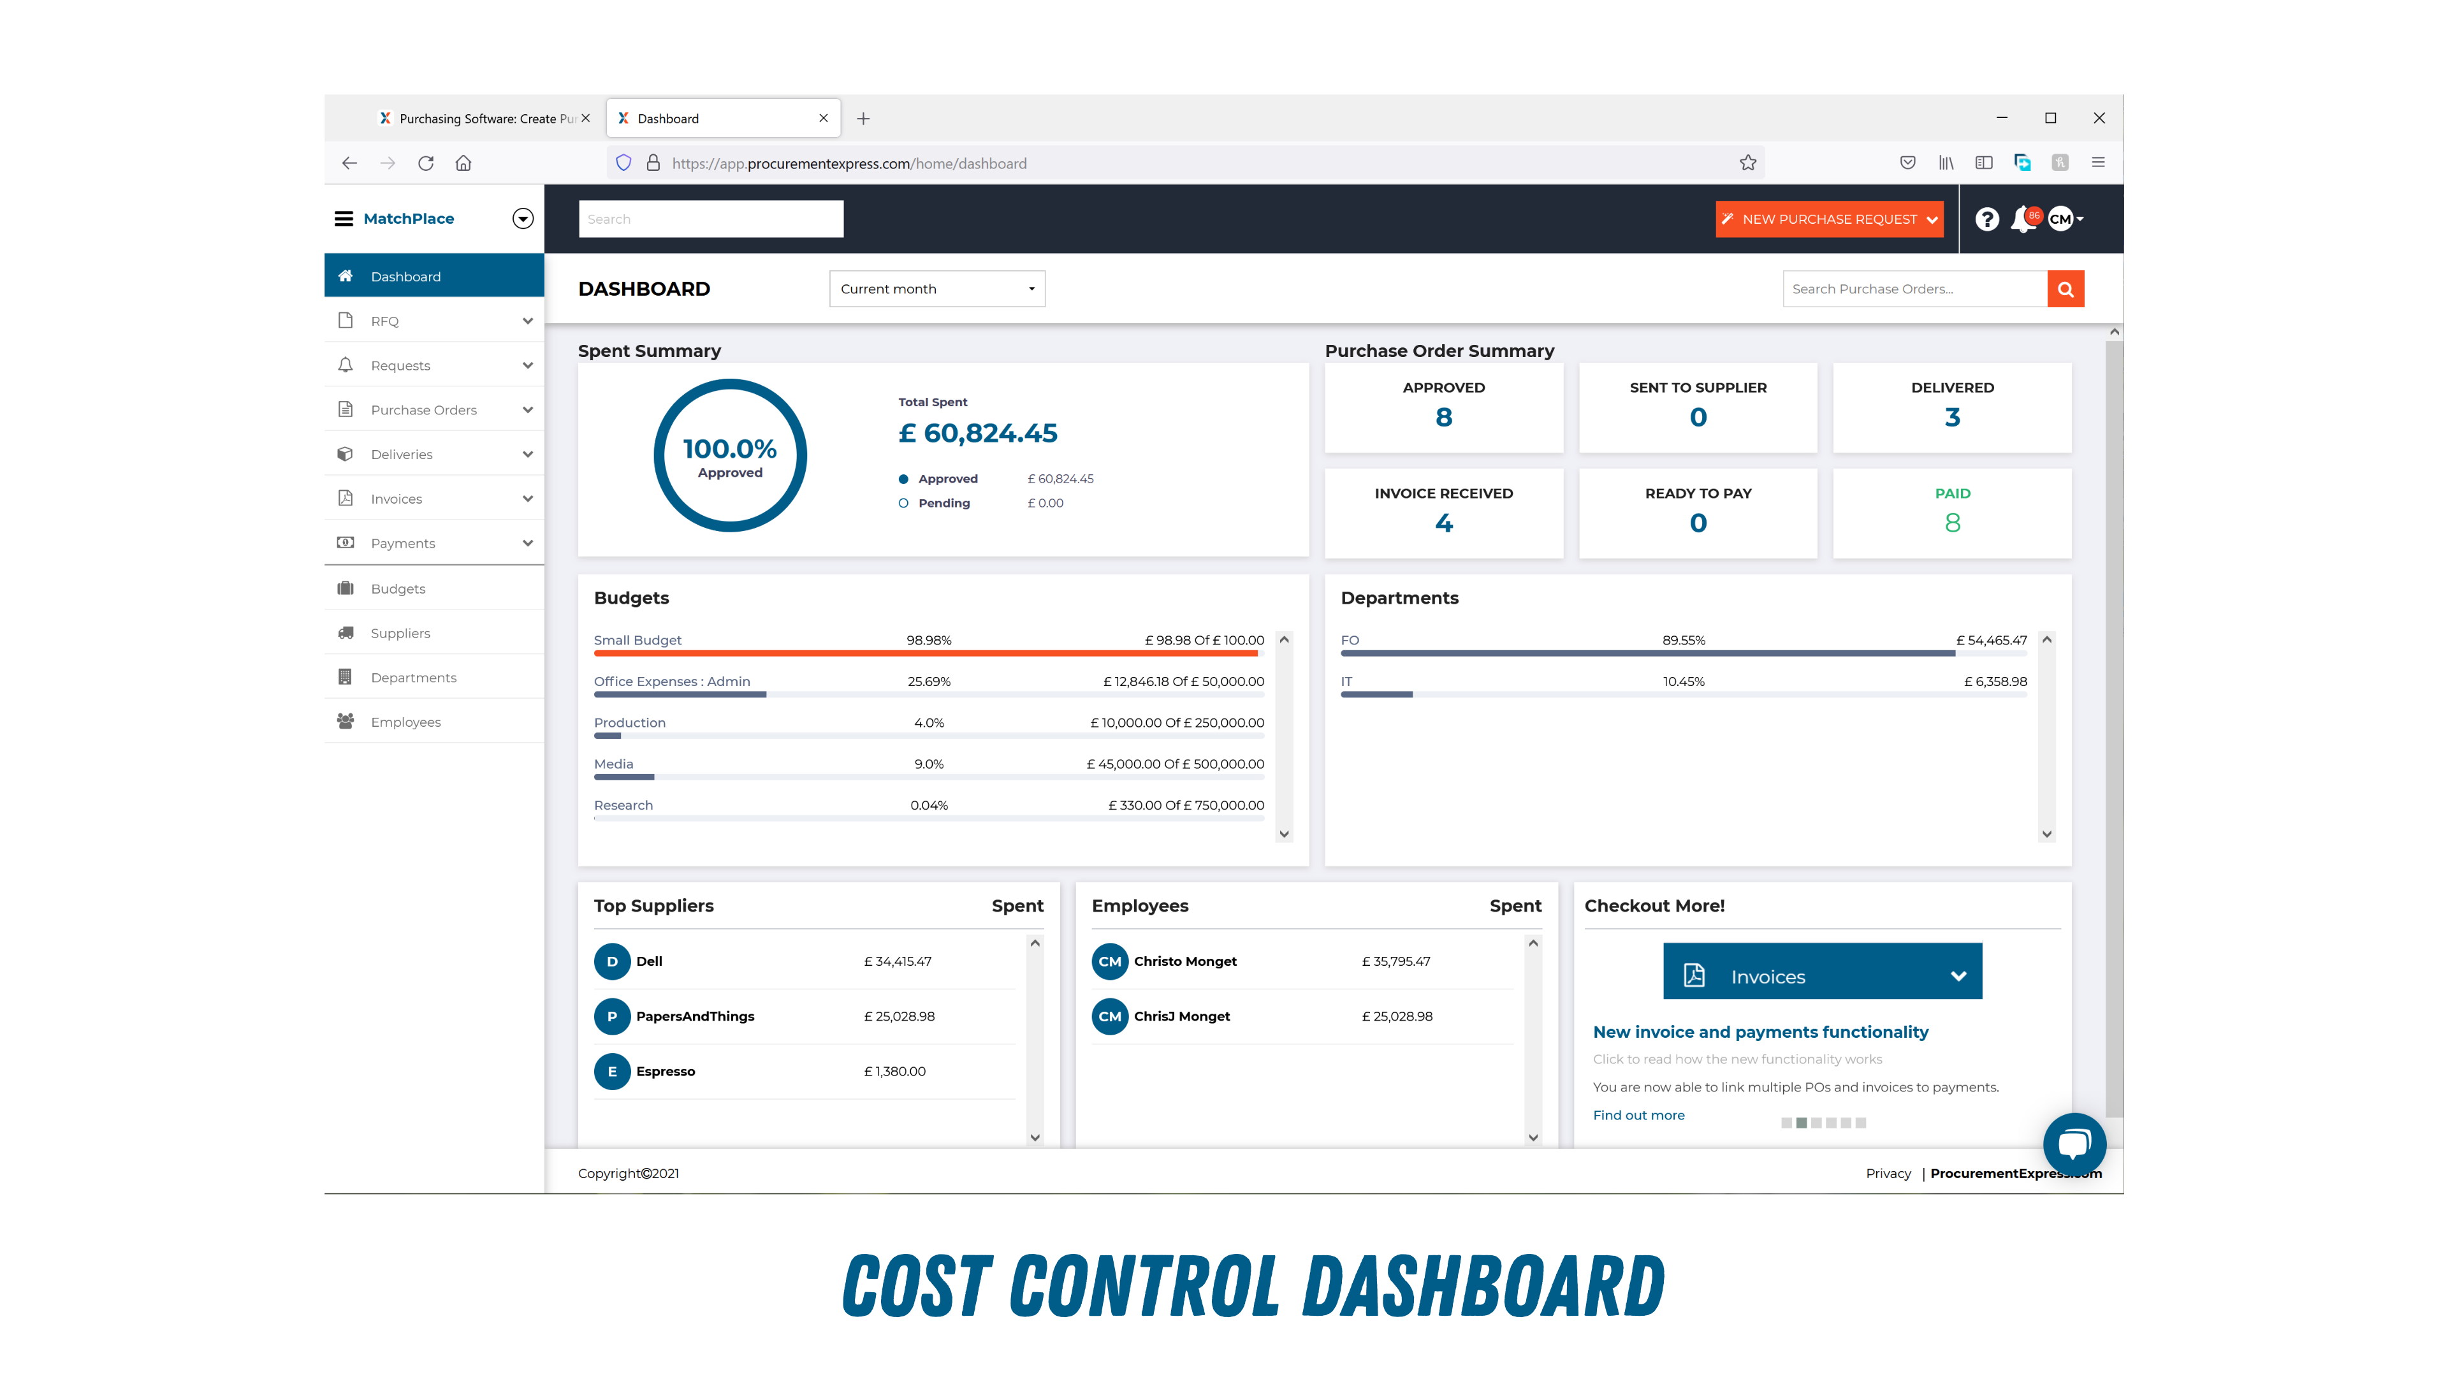Open the Suppliers menu item
This screenshot has width=2448, height=1377.
(x=434, y=633)
